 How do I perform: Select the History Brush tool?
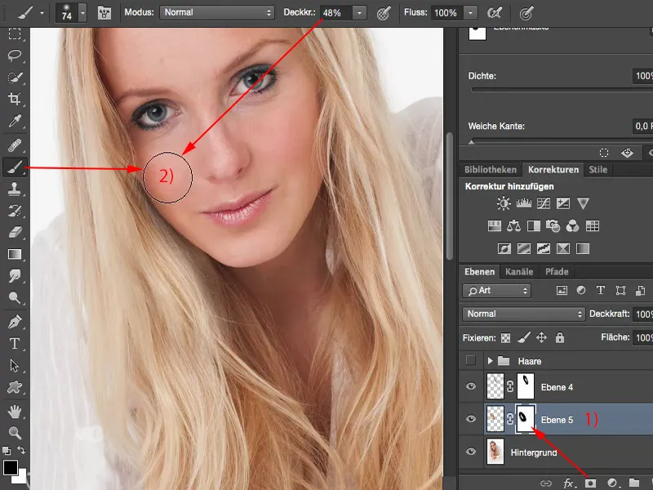point(15,211)
